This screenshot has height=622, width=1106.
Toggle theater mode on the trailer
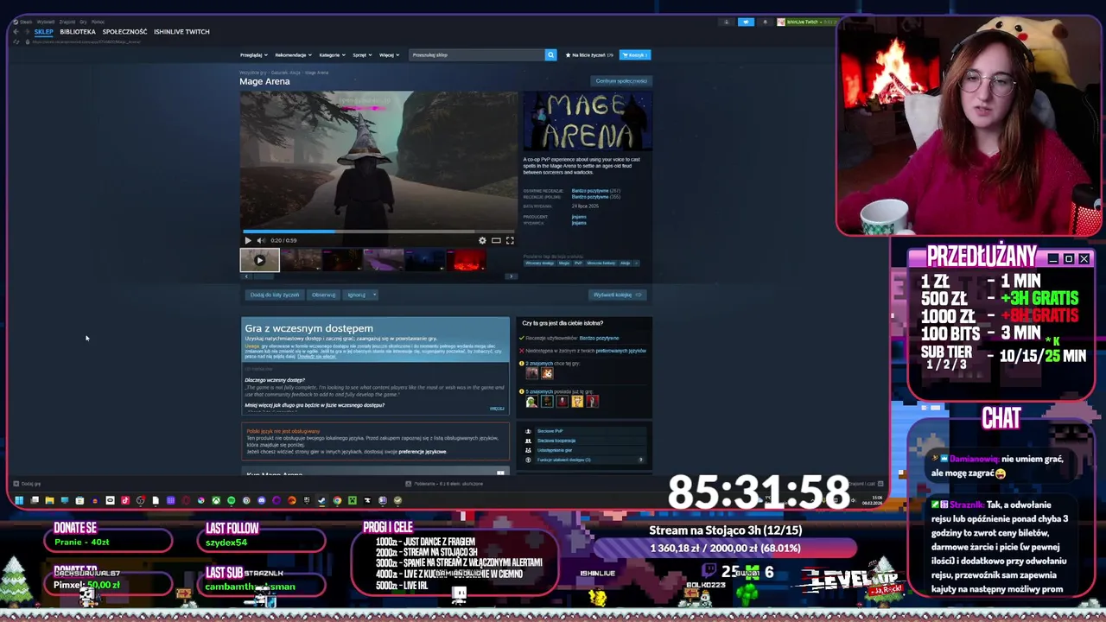[x=496, y=241]
